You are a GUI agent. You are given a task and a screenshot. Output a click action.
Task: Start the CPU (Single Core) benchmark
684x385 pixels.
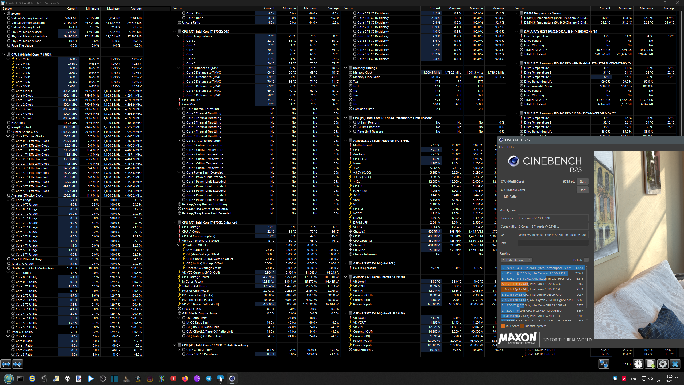[x=582, y=190]
